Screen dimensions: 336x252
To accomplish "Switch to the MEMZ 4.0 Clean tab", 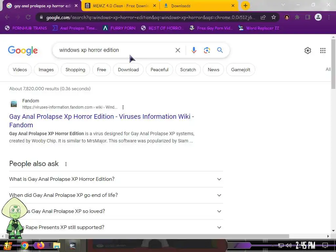I will [x=120, y=6].
